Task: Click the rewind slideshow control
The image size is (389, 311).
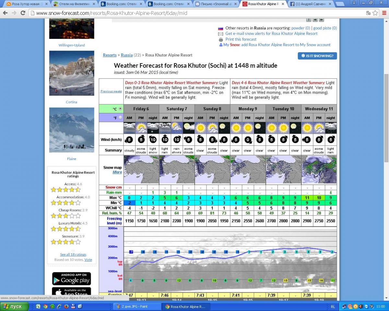Action: tap(314, 20)
